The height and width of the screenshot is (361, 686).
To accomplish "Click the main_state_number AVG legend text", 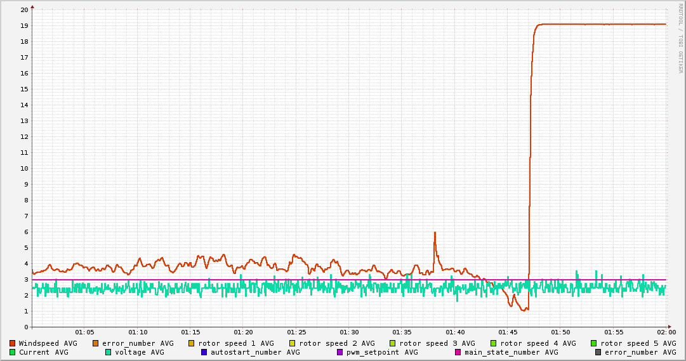I will (511, 352).
